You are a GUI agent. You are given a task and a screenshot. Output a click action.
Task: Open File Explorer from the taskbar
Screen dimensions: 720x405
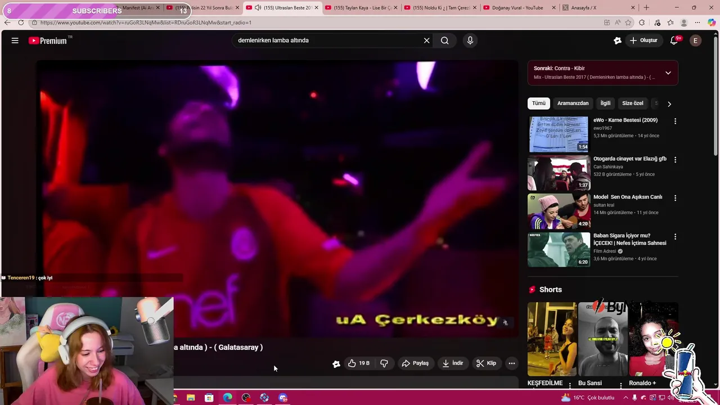[x=191, y=398]
